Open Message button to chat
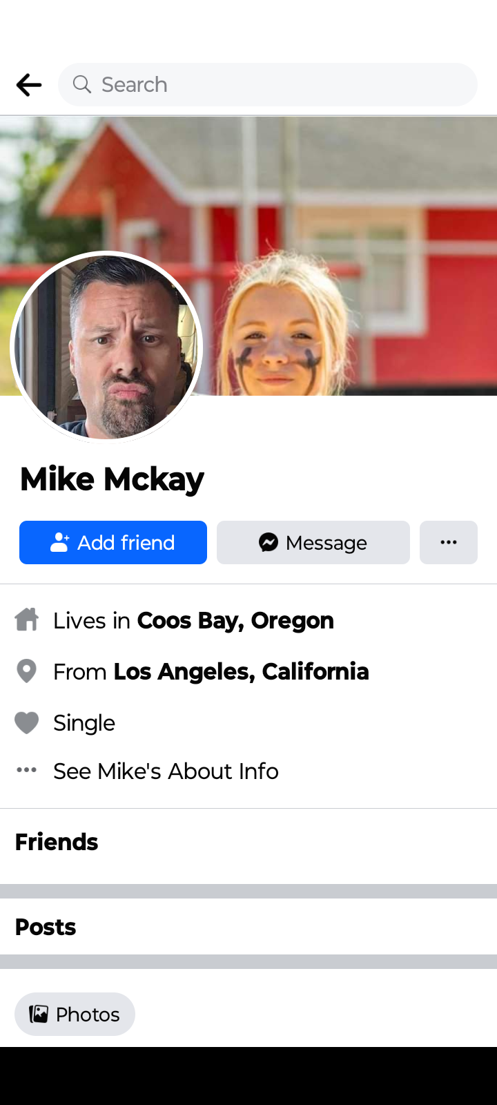The image size is (497, 1105). coord(313,542)
